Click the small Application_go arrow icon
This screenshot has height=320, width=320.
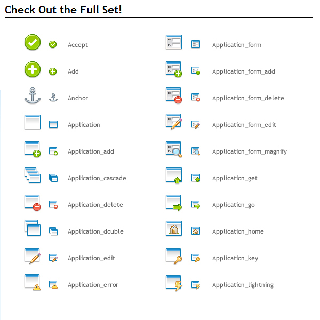click(196, 204)
